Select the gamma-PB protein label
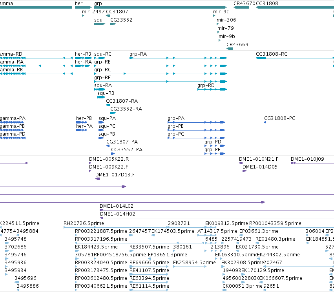 point(12,126)
